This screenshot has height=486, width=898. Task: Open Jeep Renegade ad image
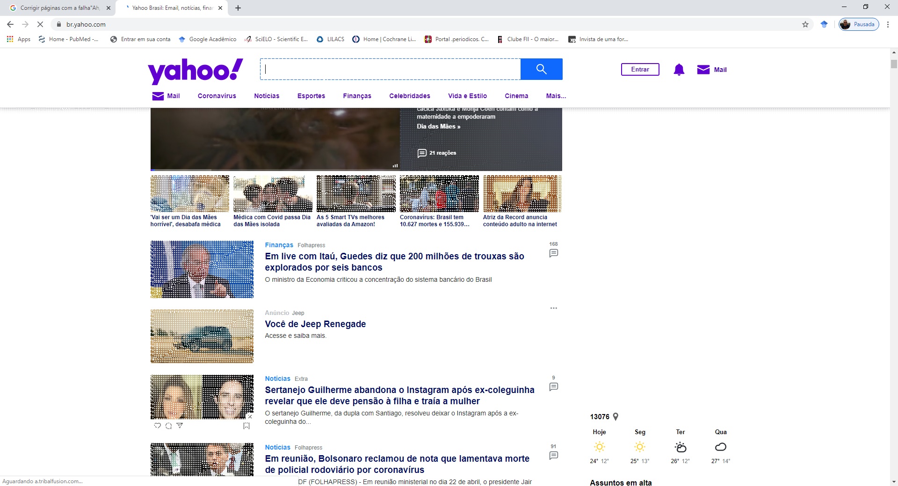click(x=202, y=336)
